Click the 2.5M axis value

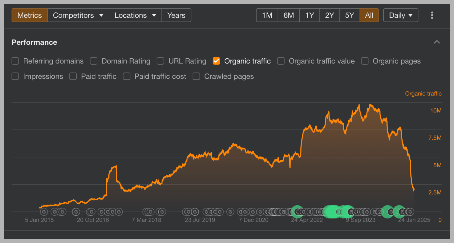435,192
